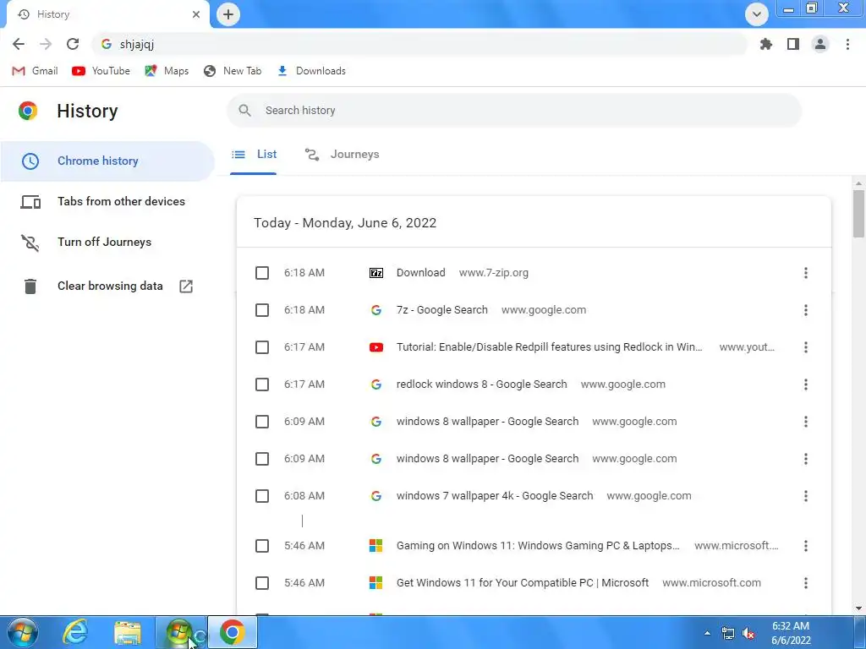Click the magnifier icon in Search history
Image resolution: width=866 pixels, height=649 pixels.
pyautogui.click(x=244, y=111)
